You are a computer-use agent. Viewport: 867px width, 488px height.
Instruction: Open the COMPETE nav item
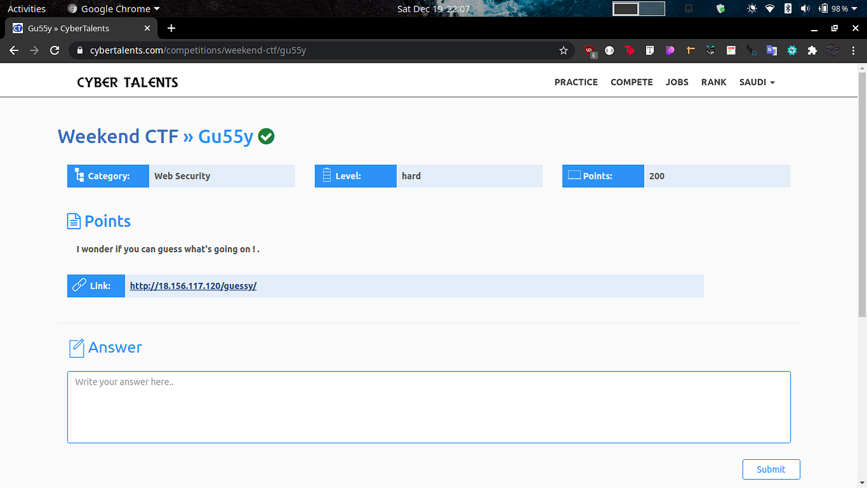click(631, 82)
